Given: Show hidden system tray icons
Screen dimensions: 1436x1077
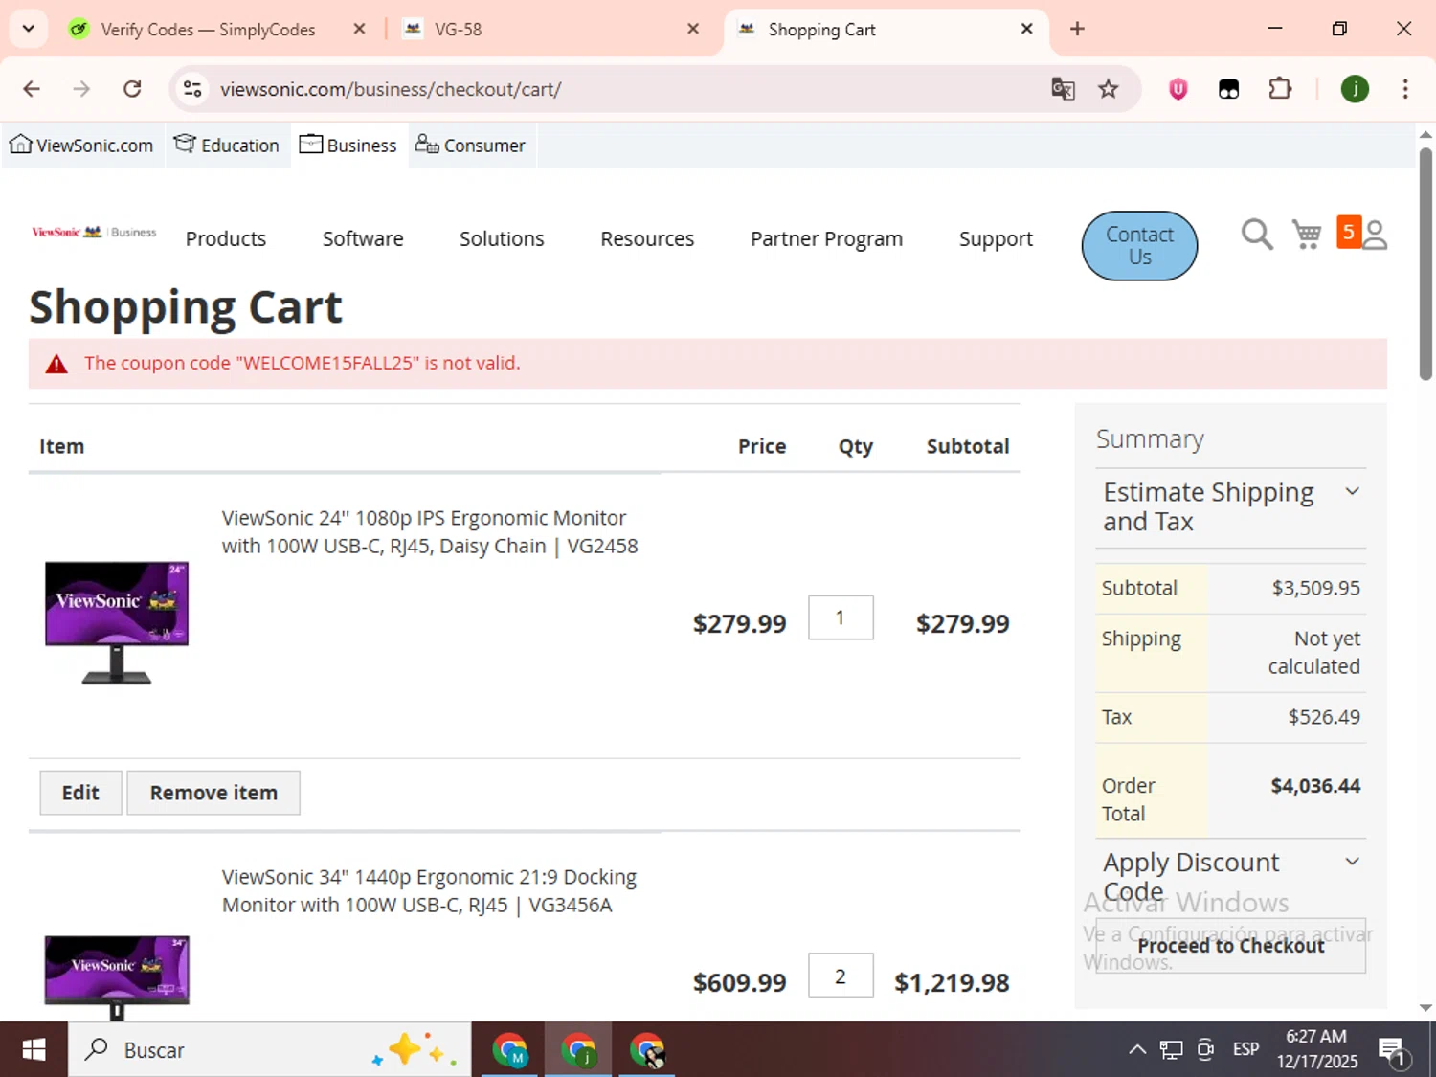Looking at the screenshot, I should point(1136,1050).
